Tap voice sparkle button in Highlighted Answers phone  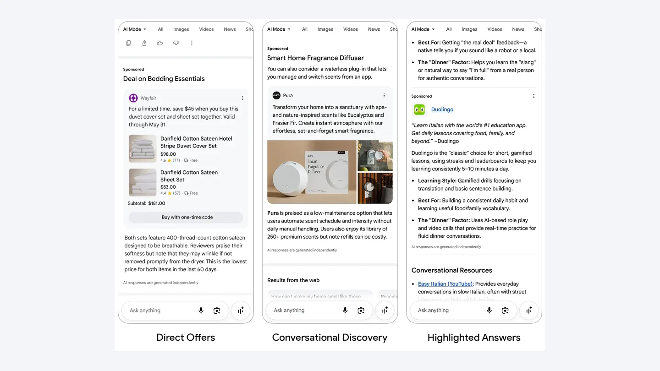529,311
